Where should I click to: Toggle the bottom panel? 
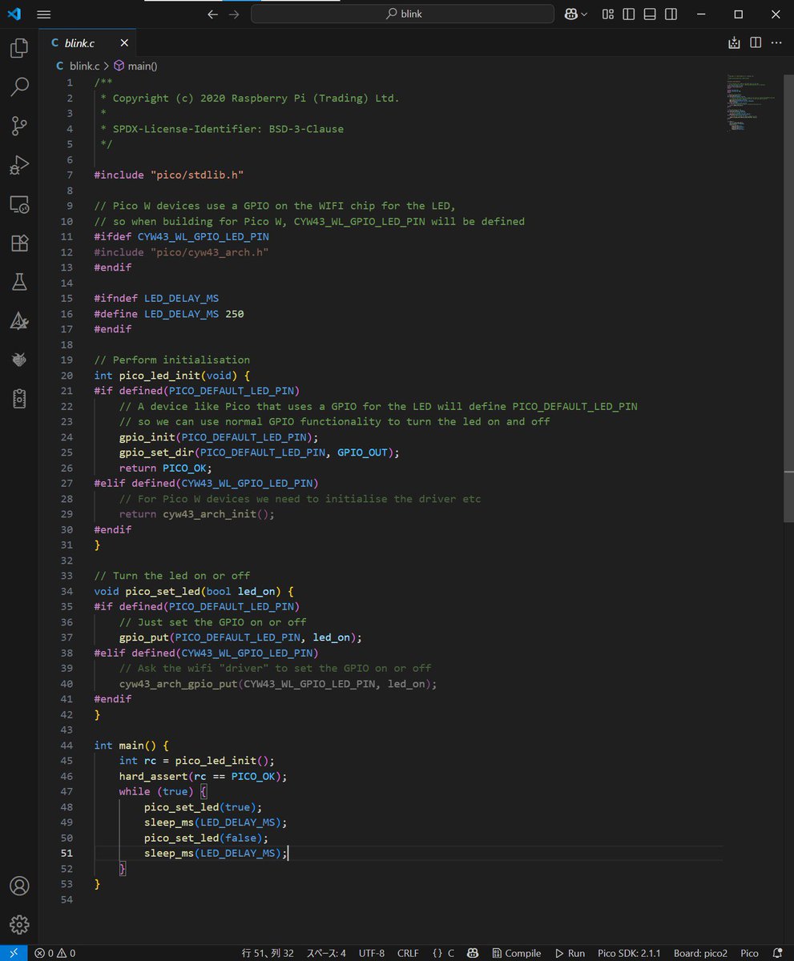[x=650, y=14]
